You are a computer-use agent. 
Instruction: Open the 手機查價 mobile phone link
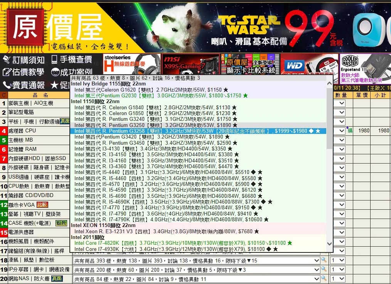[x=72, y=59]
